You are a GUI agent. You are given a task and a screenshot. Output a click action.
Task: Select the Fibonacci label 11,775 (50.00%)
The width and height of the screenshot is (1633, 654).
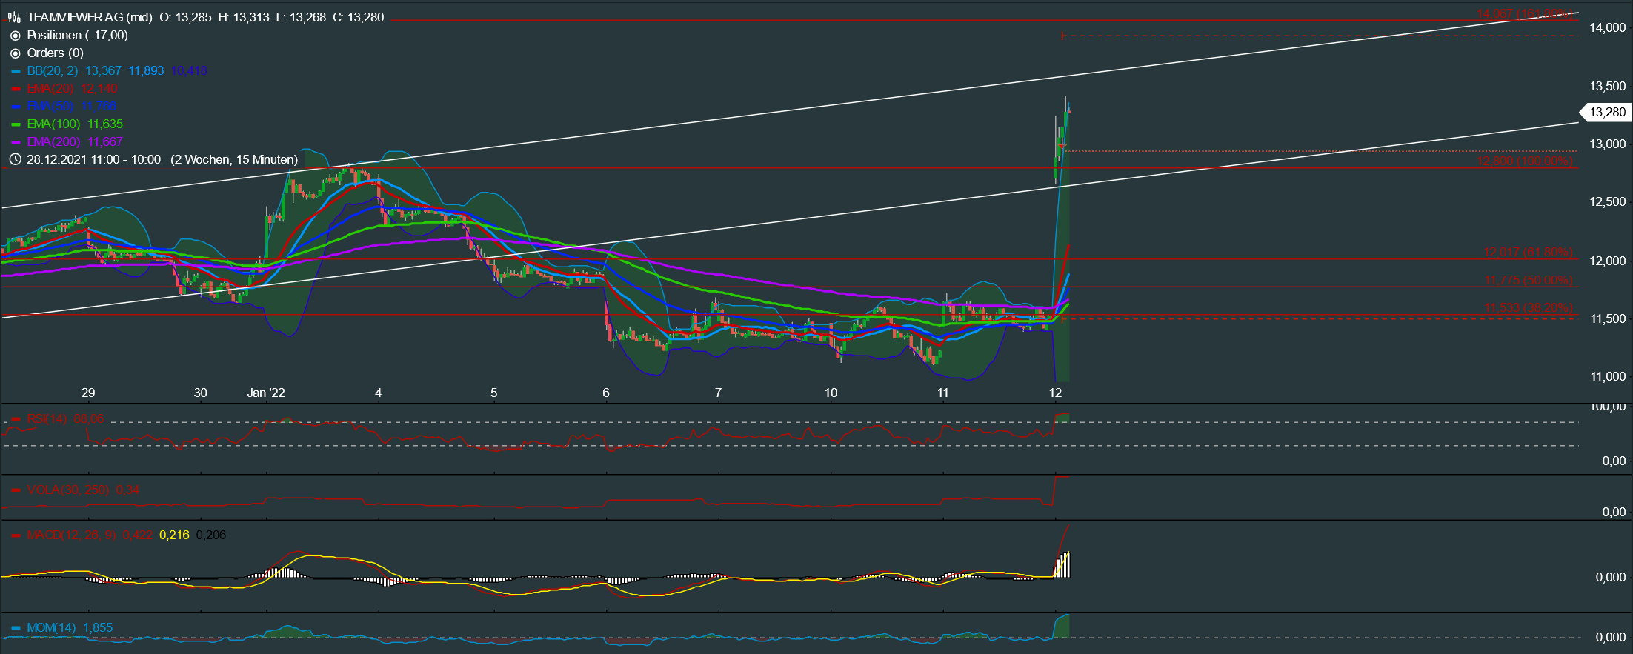[1529, 280]
